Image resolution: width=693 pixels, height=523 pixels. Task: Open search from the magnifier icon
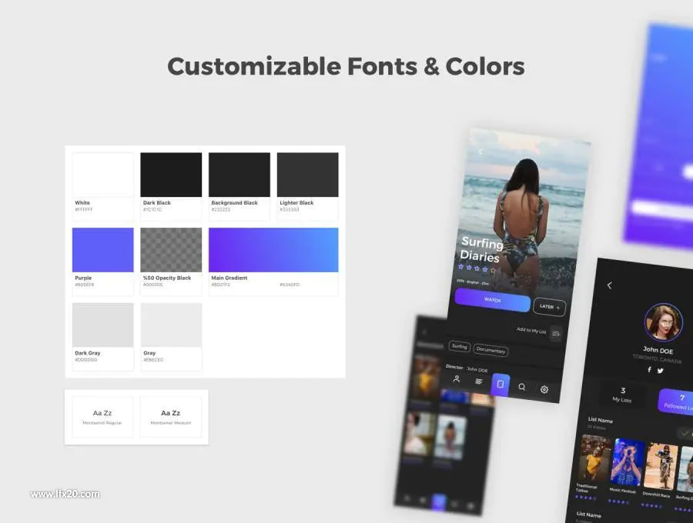pos(522,387)
